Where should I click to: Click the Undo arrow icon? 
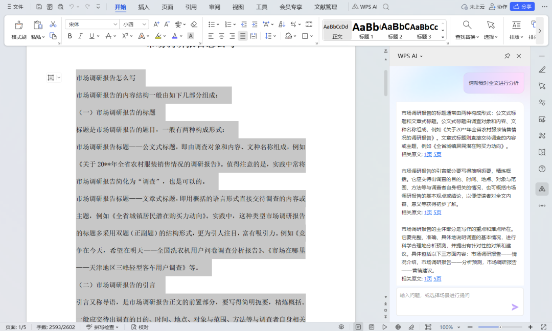(72, 7)
